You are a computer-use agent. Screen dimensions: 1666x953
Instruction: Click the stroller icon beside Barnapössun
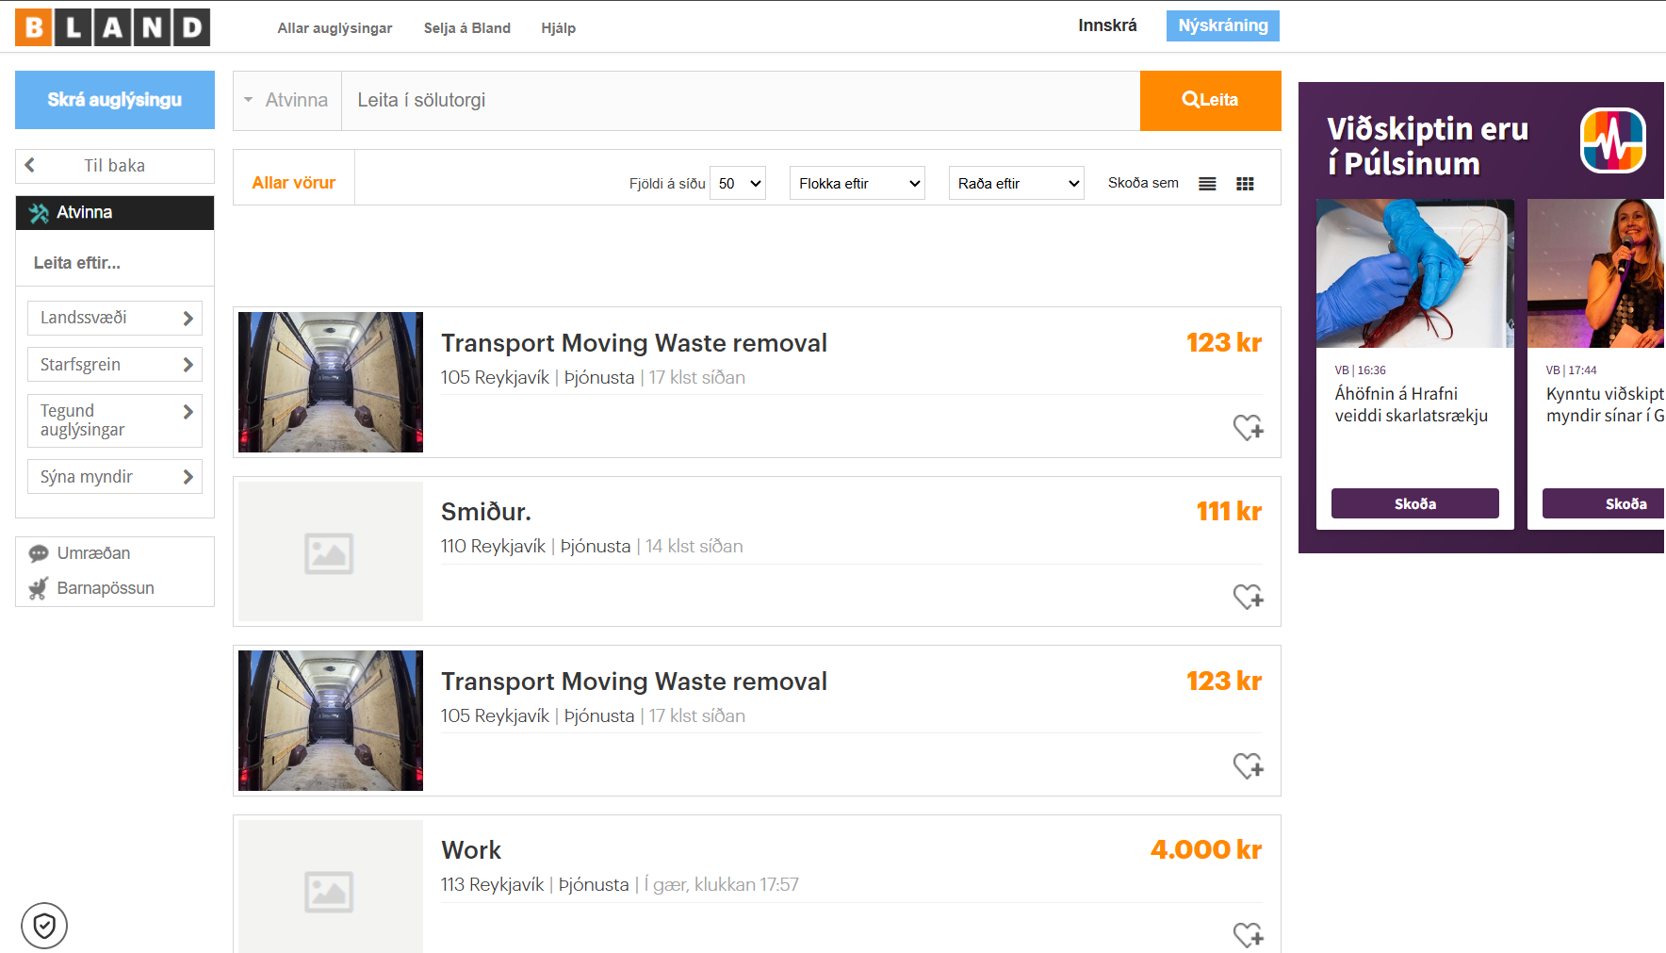point(39,588)
